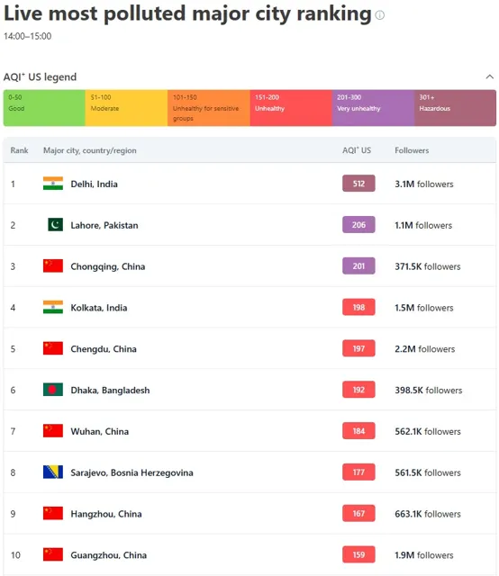The height and width of the screenshot is (576, 499).
Task: Click the orange 101-150 sensitive groups swatch
Action: [x=209, y=108]
